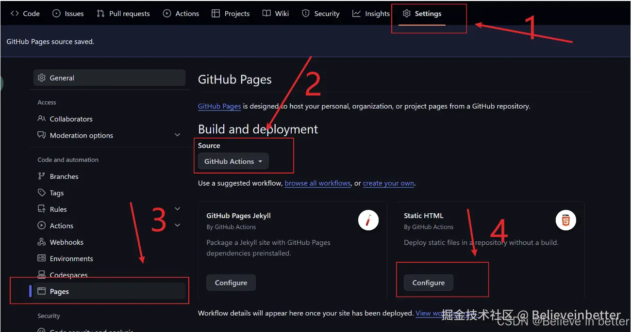
Task: Click the Code angle-brackets icon
Action: [x=15, y=14]
